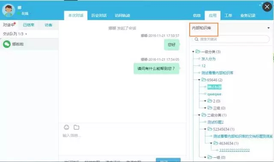Switch to the 历史对话 tab
This screenshot has width=274, height=162.
(99, 15)
